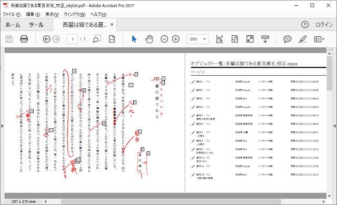The height and width of the screenshot is (205, 337).
Task: Switch to full screen mode icon
Action: click(250, 39)
